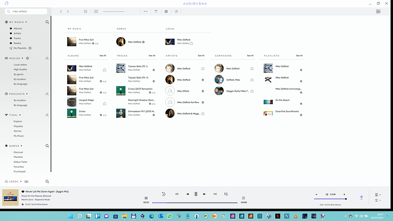
Task: Click See All for Playlists results
Action: (299, 56)
